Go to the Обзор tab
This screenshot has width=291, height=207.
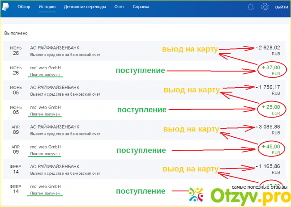[x=24, y=7]
